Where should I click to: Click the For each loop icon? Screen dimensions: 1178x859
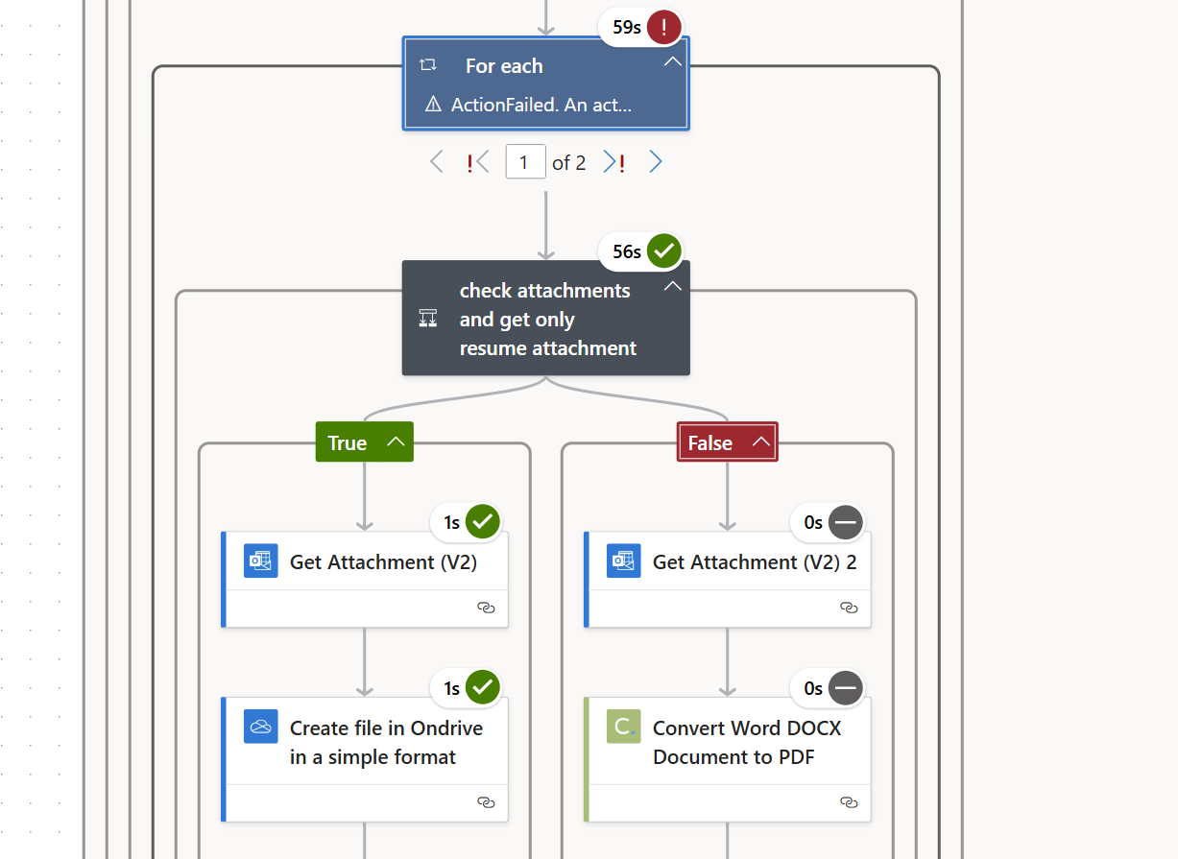click(x=428, y=65)
